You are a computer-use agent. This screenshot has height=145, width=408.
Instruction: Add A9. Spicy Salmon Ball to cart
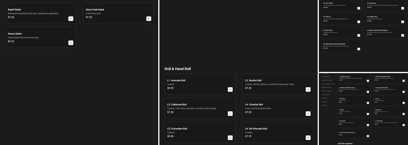(x=359, y=49)
